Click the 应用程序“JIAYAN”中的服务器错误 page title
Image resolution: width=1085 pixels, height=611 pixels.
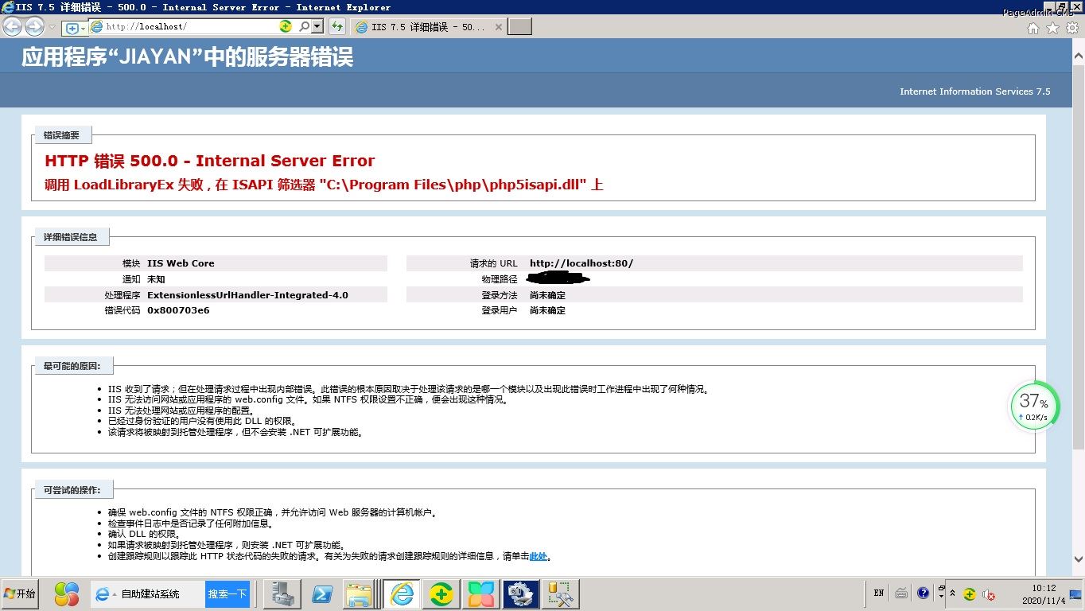click(187, 57)
